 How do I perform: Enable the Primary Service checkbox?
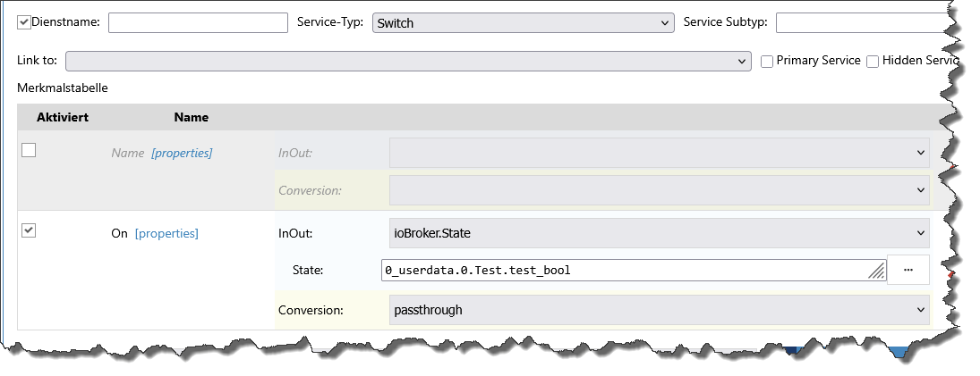click(x=767, y=62)
